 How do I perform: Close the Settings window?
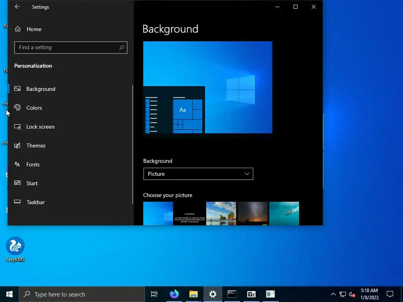tap(314, 7)
